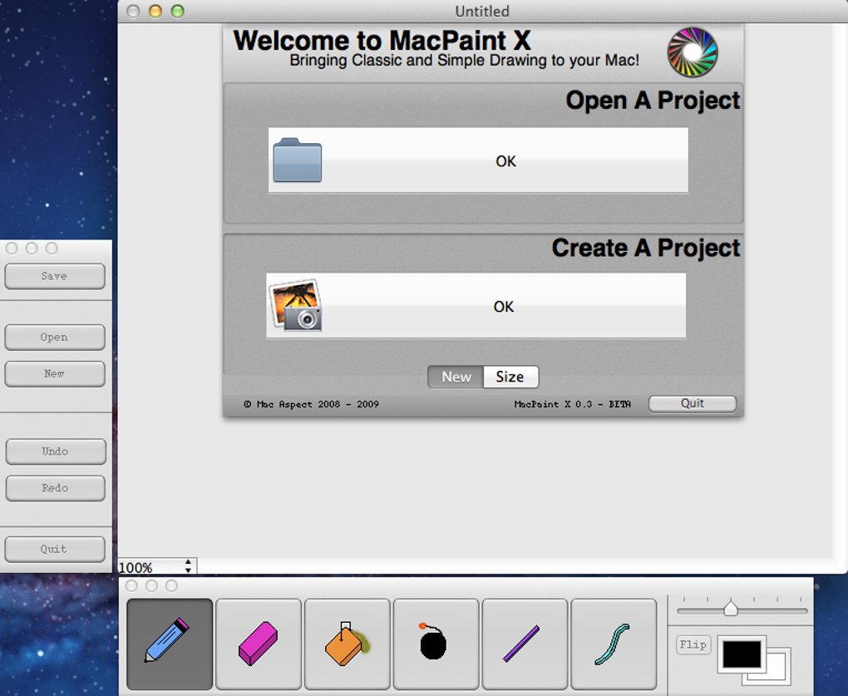Click the brush size slider handle
The height and width of the screenshot is (696, 848).
tap(731, 608)
